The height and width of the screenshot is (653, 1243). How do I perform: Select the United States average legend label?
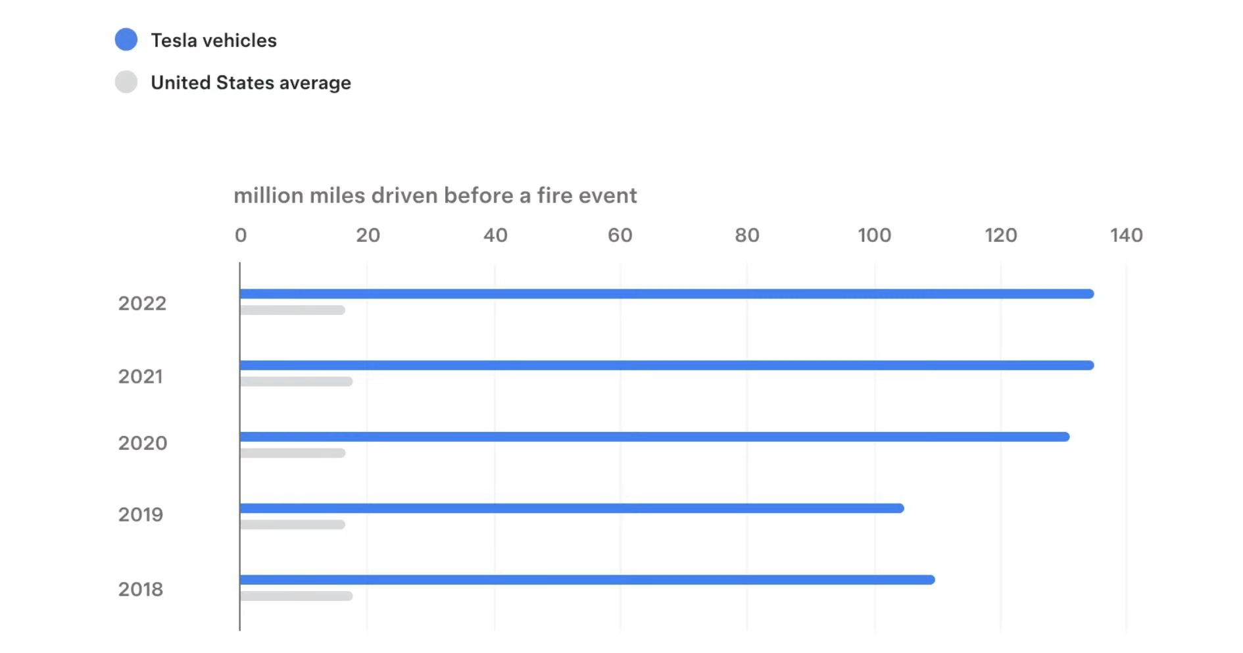point(251,83)
